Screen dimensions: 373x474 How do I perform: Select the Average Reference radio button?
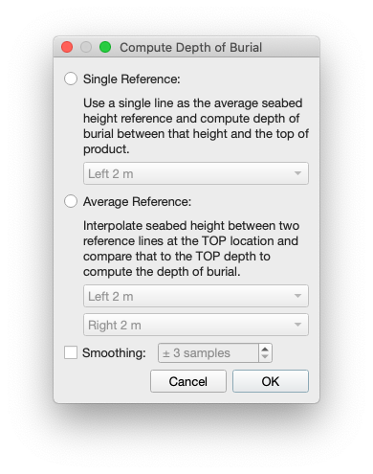(x=71, y=201)
